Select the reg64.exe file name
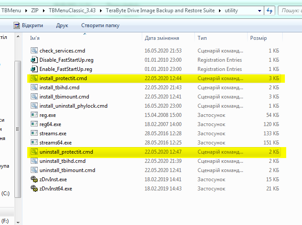302x225 pixels. pos(50,124)
